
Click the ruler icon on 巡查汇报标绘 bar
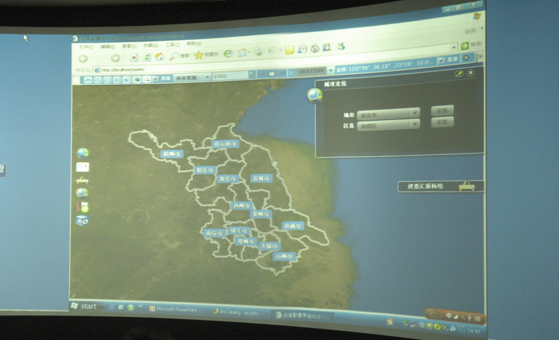[466, 187]
